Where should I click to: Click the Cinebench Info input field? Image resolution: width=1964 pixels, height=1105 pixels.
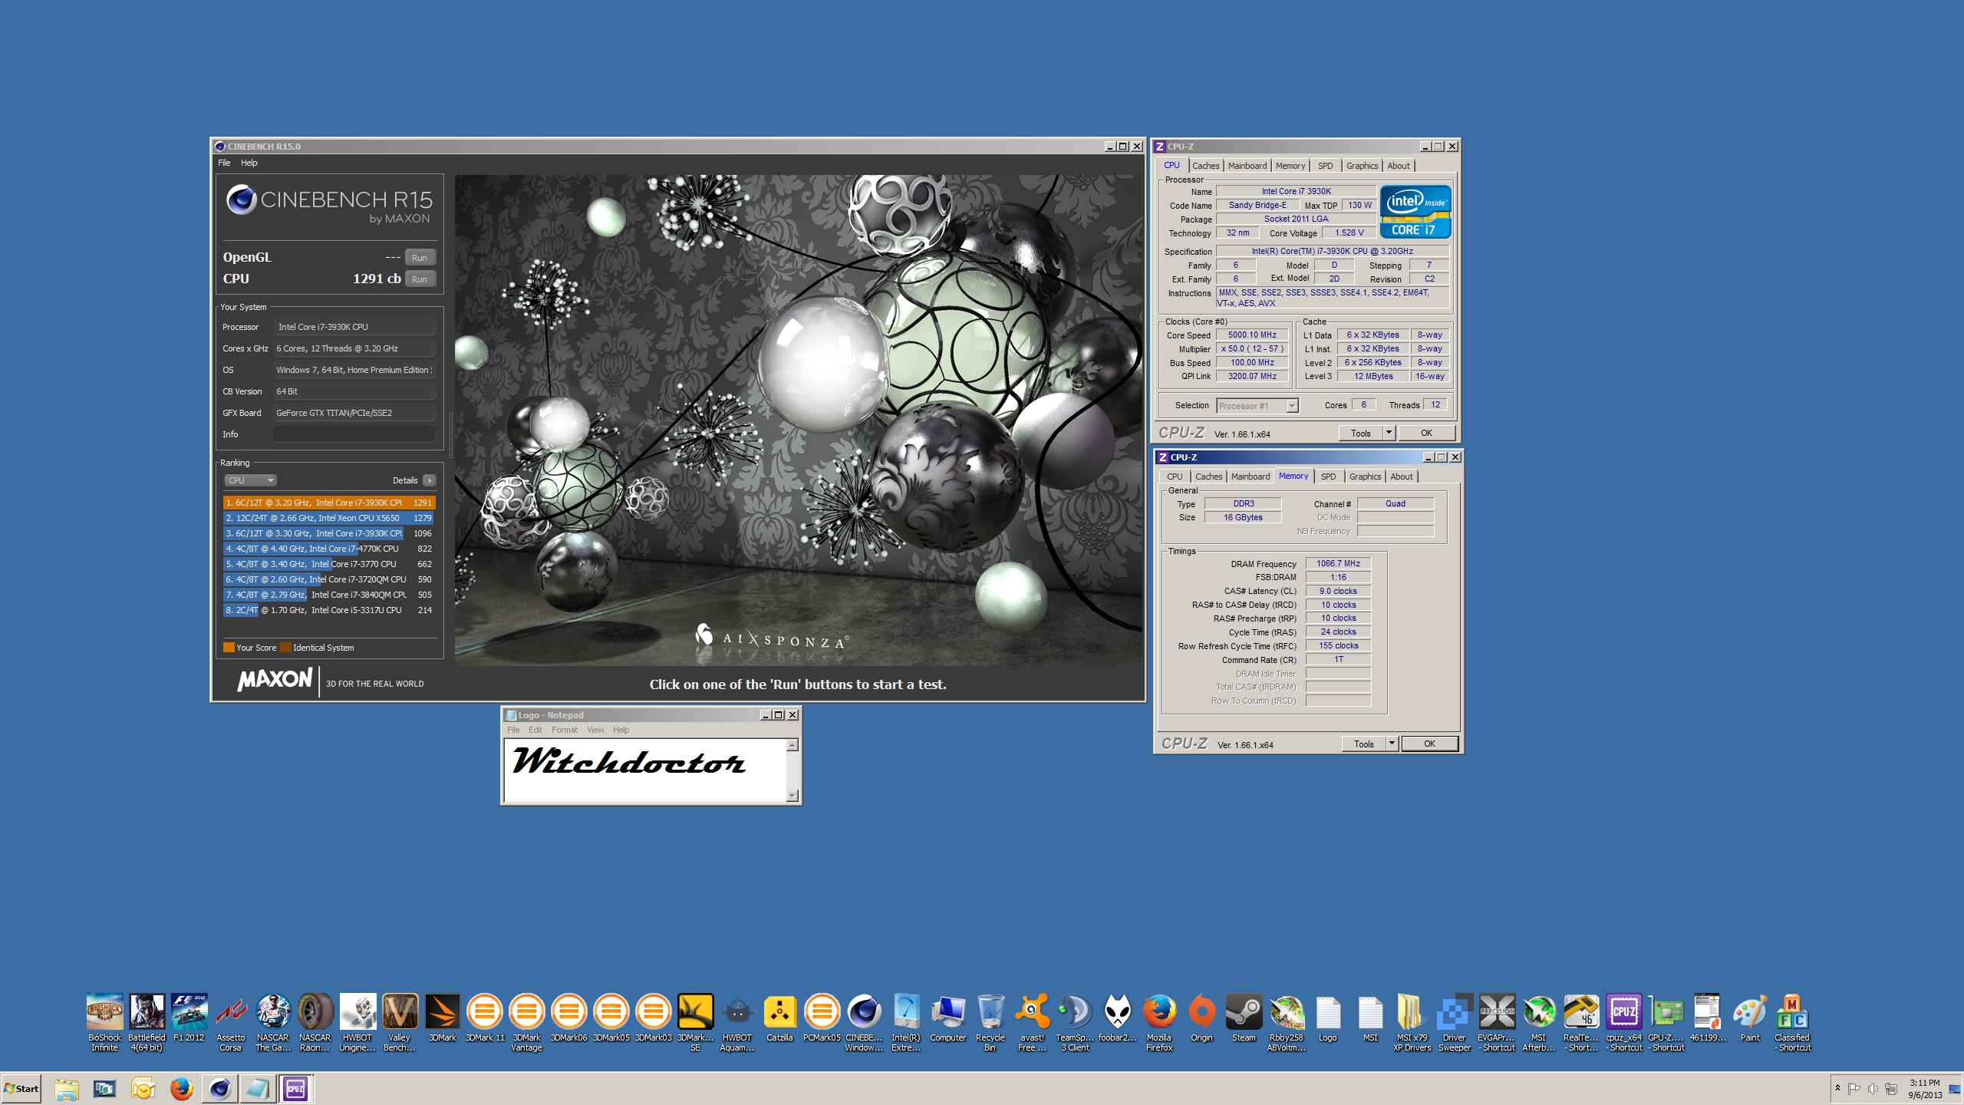tap(354, 434)
